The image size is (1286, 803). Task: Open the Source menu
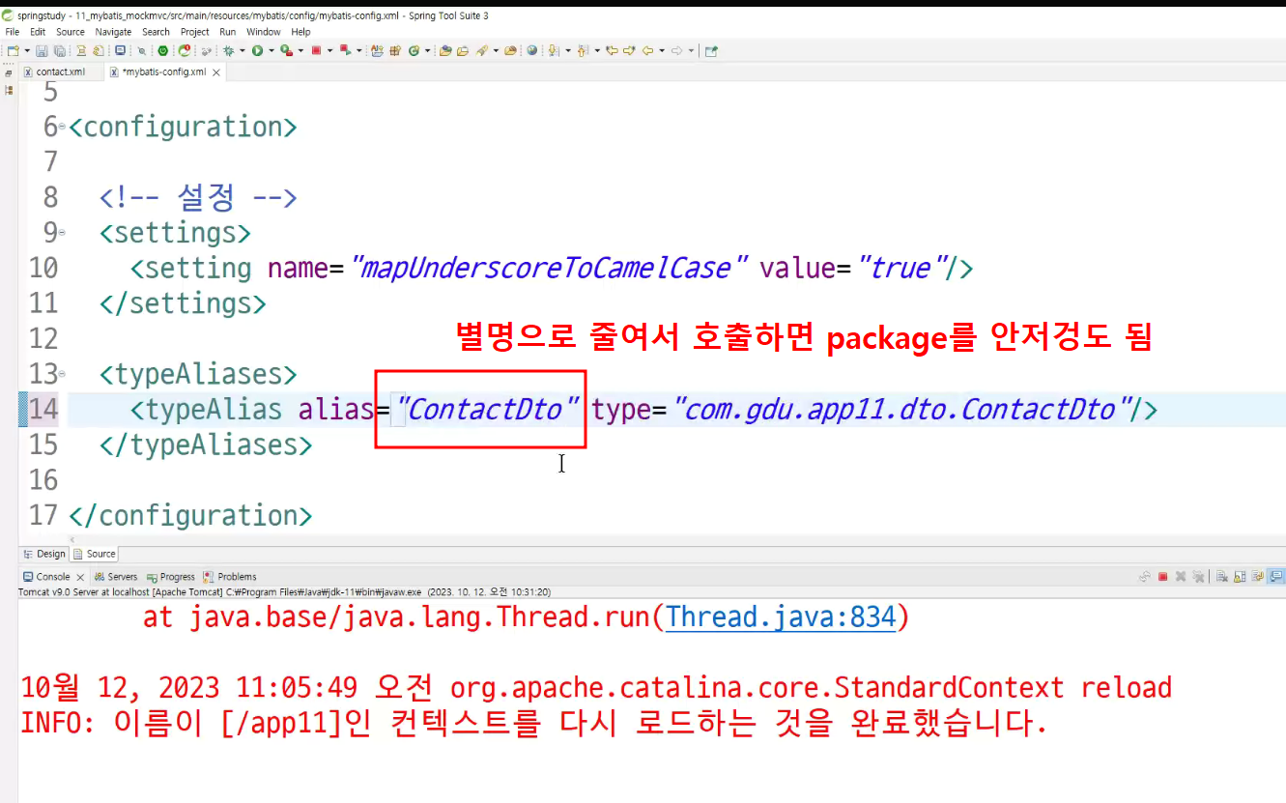click(x=71, y=32)
